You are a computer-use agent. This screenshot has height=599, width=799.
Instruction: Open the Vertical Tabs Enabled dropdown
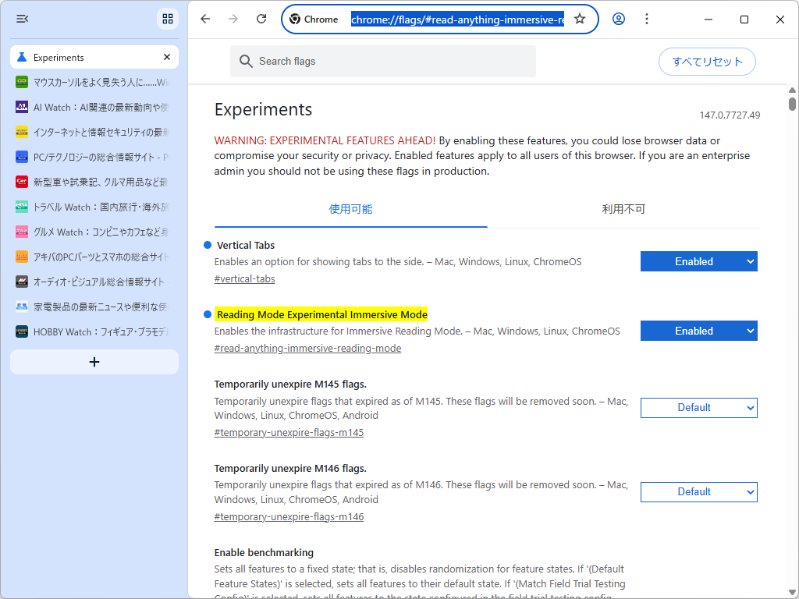click(x=698, y=261)
